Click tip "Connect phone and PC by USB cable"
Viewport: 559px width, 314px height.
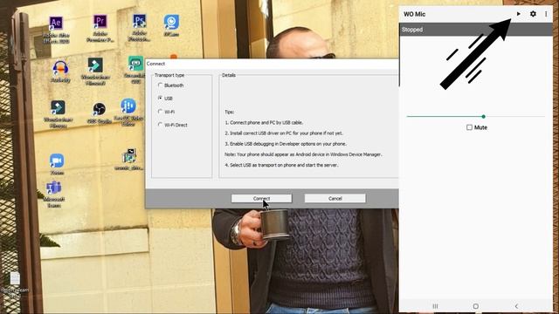pyautogui.click(x=264, y=122)
